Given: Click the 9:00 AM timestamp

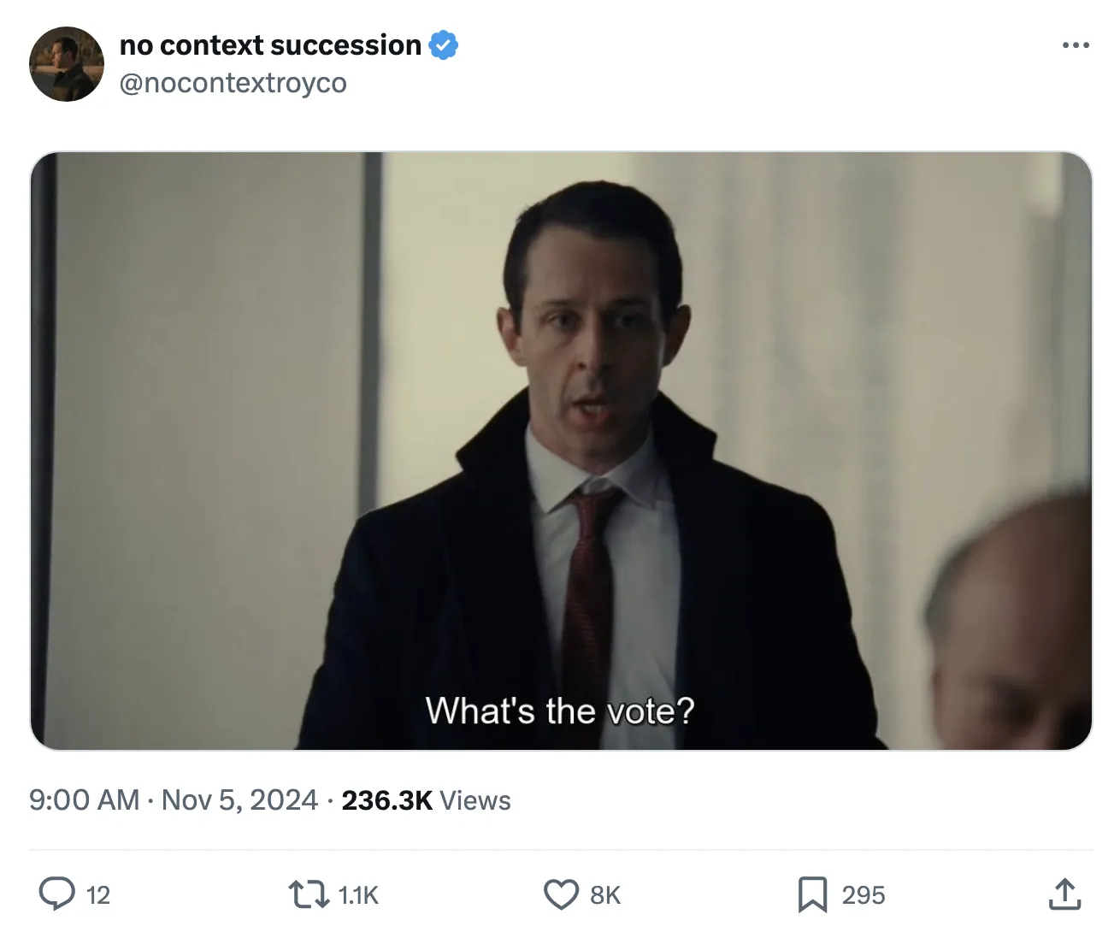Looking at the screenshot, I should (84, 800).
